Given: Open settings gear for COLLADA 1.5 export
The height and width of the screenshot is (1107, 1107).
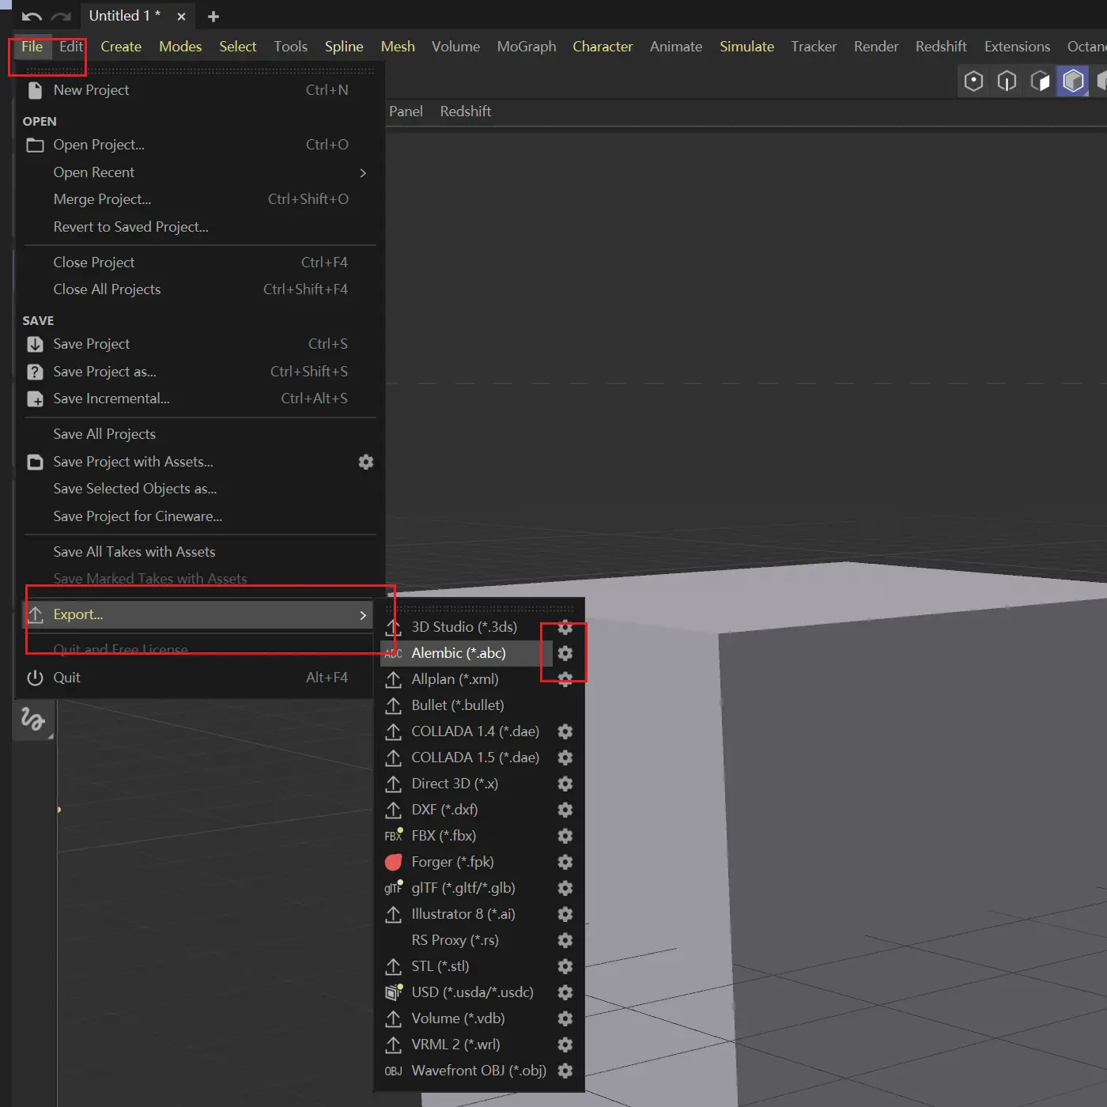Looking at the screenshot, I should [565, 758].
